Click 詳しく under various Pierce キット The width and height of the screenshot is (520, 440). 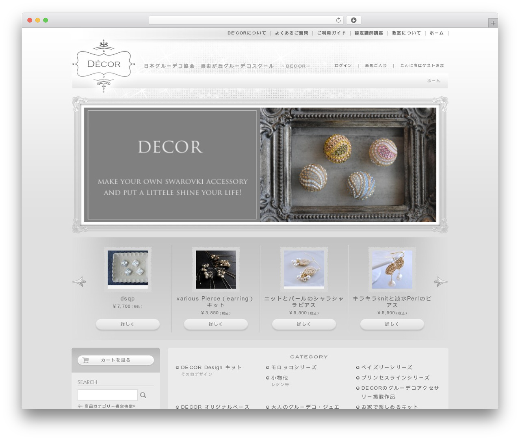(216, 324)
